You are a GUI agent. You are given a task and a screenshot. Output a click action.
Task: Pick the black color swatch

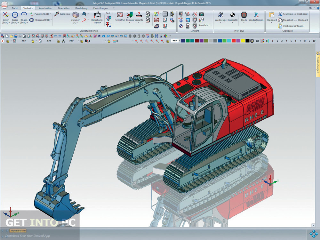pyautogui.click(x=248, y=41)
